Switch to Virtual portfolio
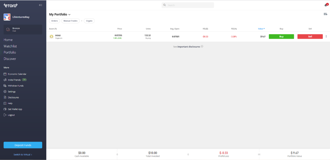The height and width of the screenshot is (160, 330). click(x=23, y=155)
